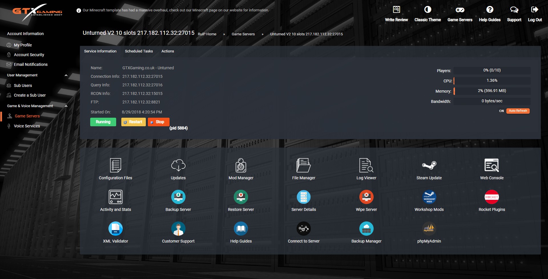Open the Web Console icon
Screen dimensions: 548x279
[x=492, y=165]
